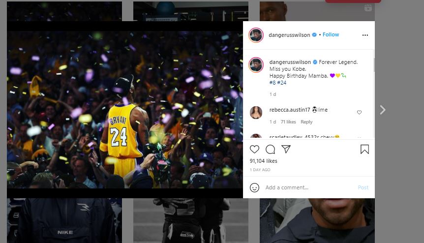The height and width of the screenshot is (243, 424).
Task: Click the comments panel scrollbar
Action: click(x=374, y=65)
